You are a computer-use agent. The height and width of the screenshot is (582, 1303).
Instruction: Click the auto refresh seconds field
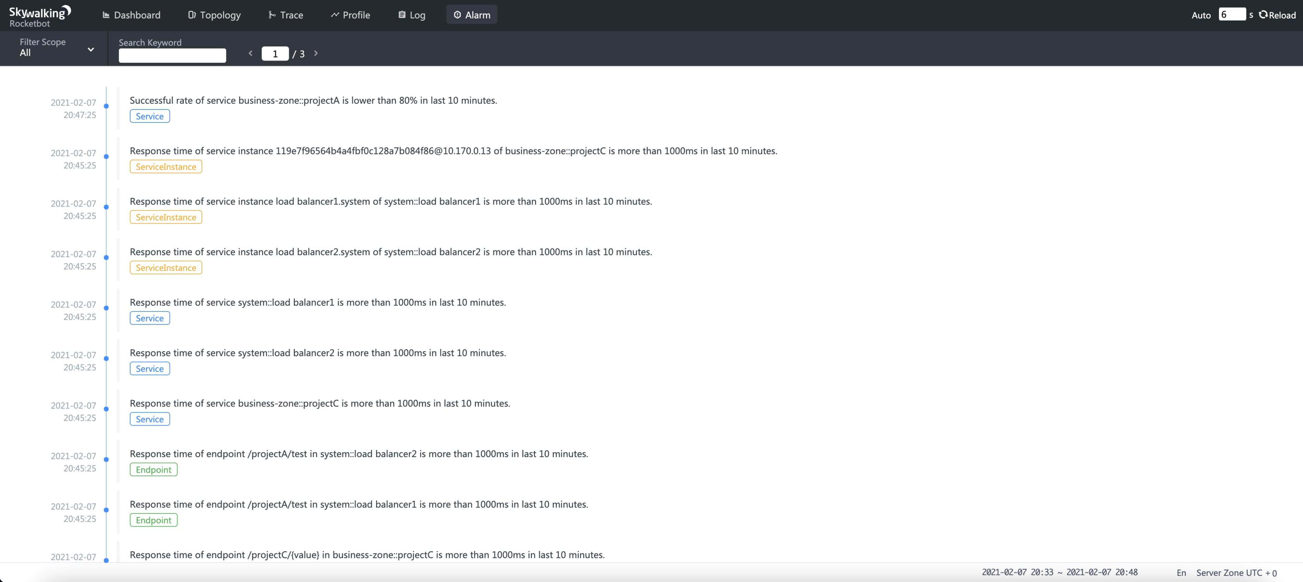tap(1231, 15)
